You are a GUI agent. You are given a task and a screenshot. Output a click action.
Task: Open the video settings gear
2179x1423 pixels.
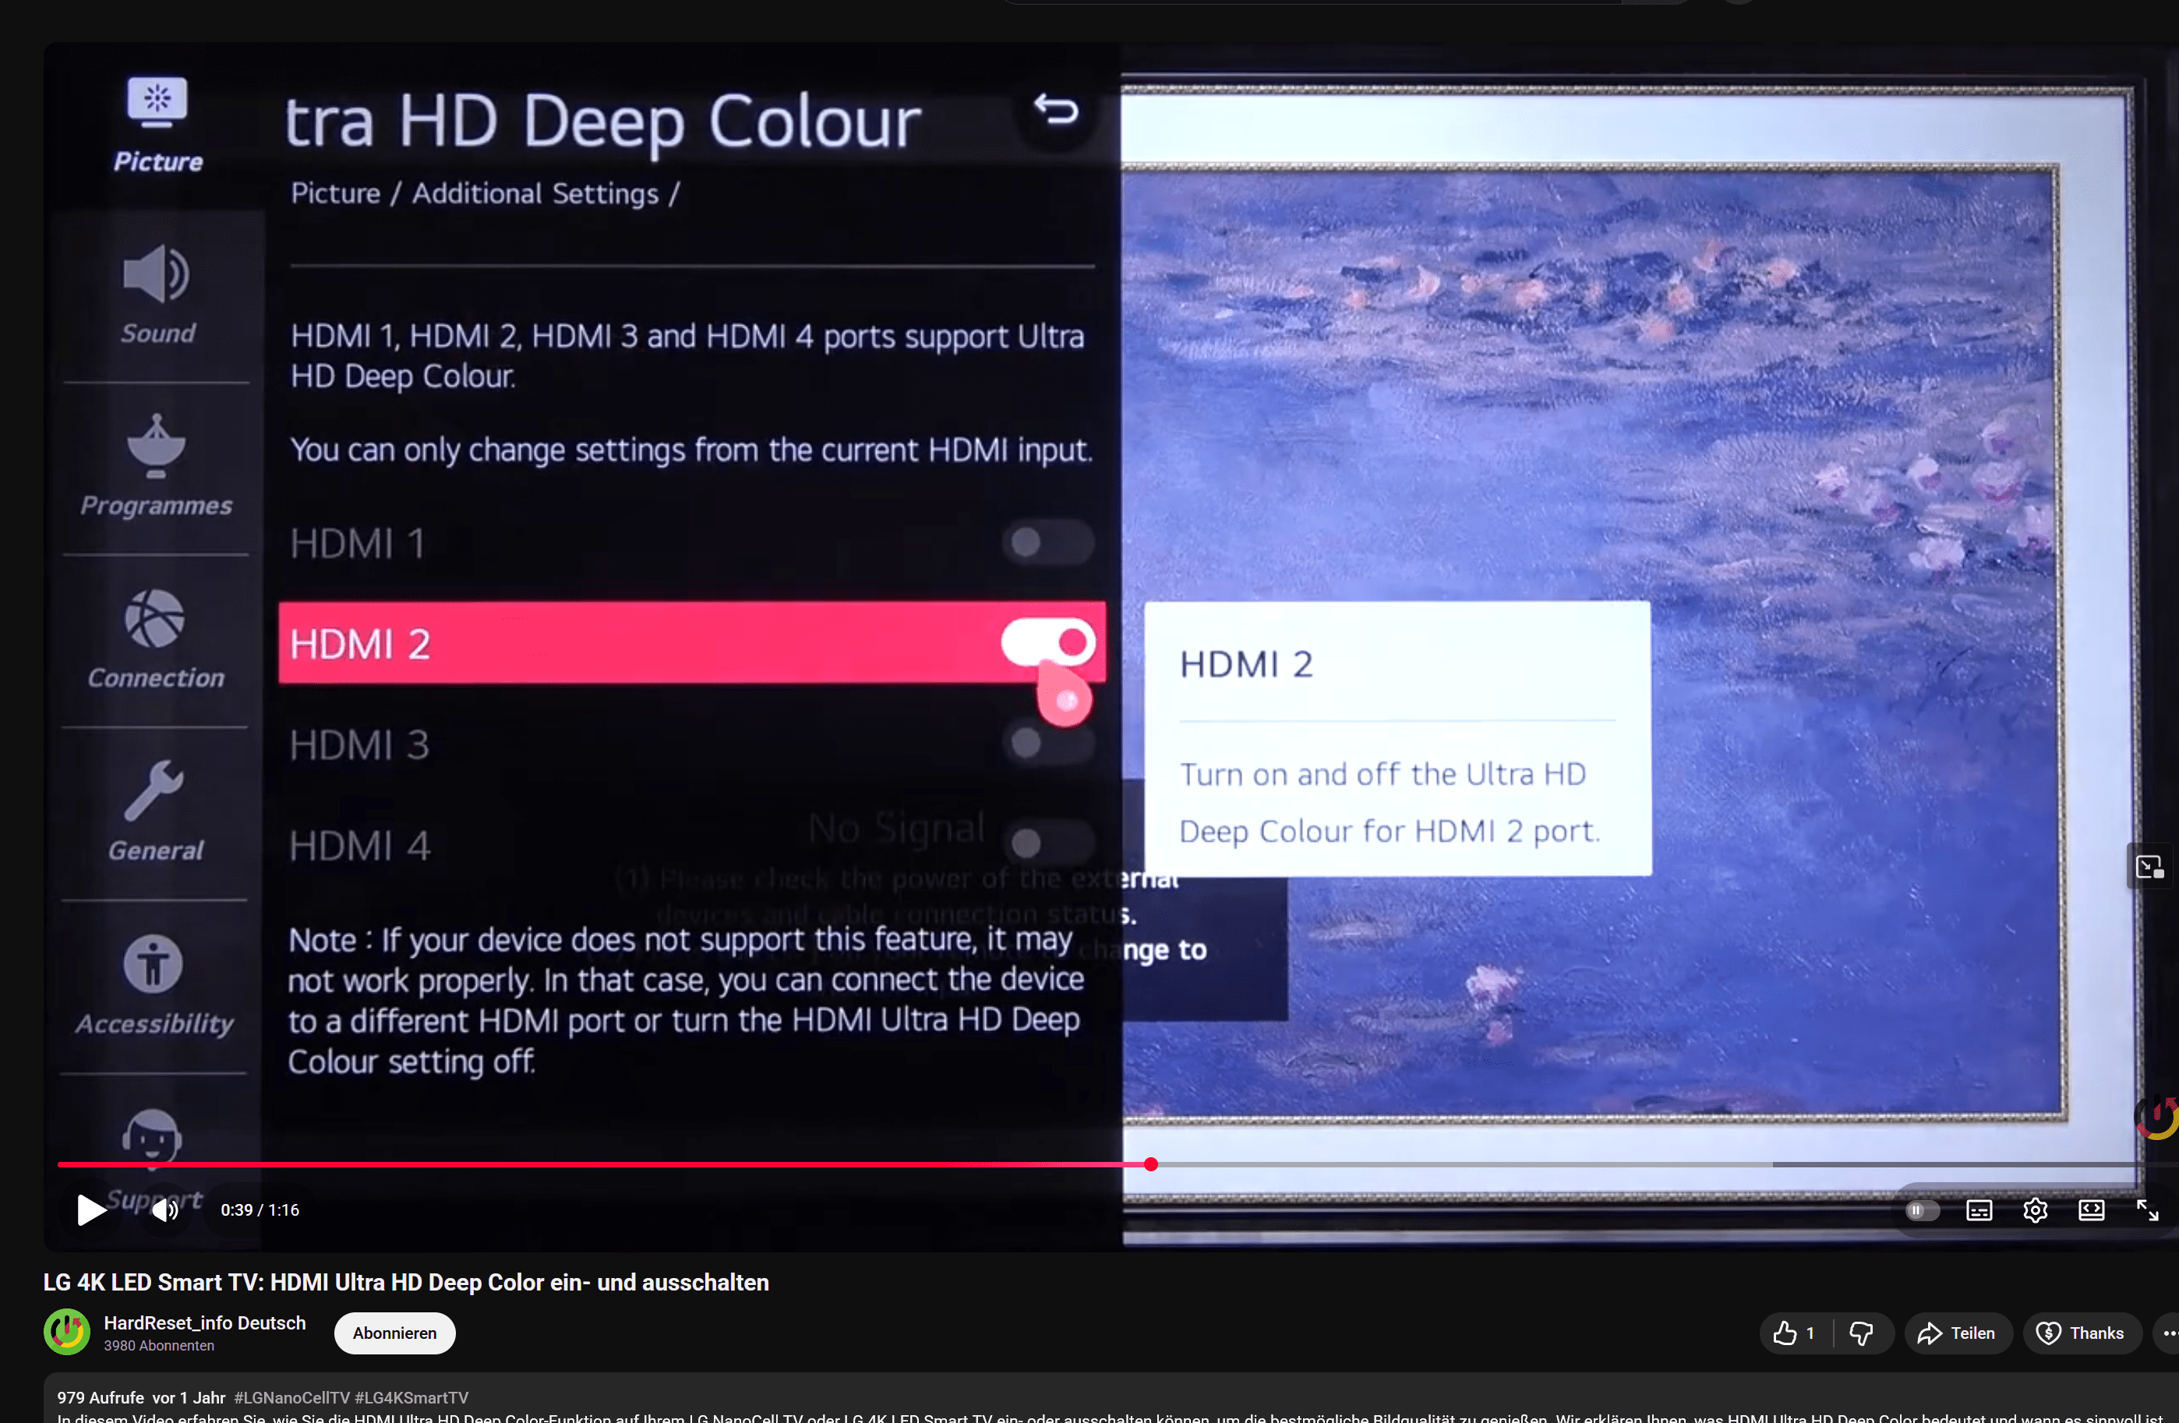click(x=2034, y=1210)
